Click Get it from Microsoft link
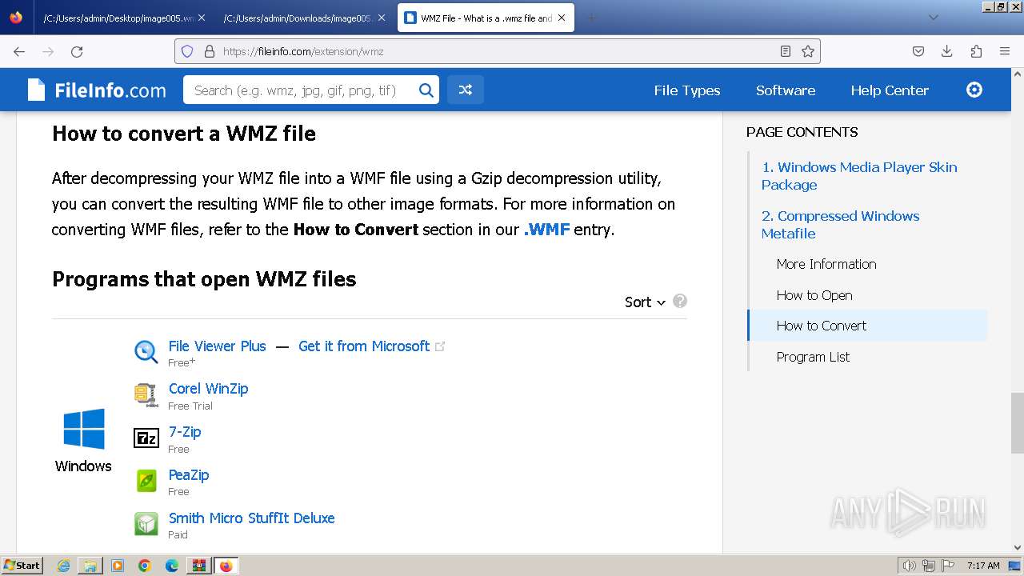The height and width of the screenshot is (576, 1024). 364,346
